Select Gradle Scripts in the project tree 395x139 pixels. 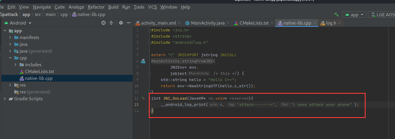[x=28, y=99]
